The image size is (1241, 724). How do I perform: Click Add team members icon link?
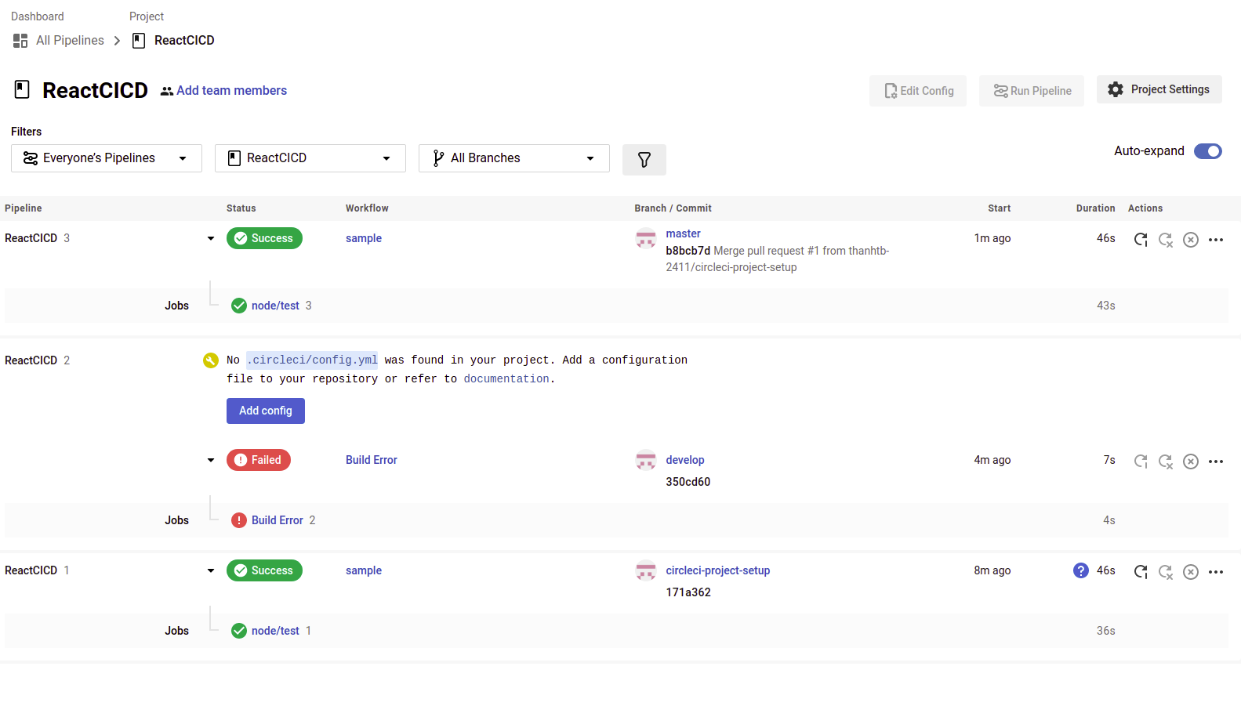[223, 91]
